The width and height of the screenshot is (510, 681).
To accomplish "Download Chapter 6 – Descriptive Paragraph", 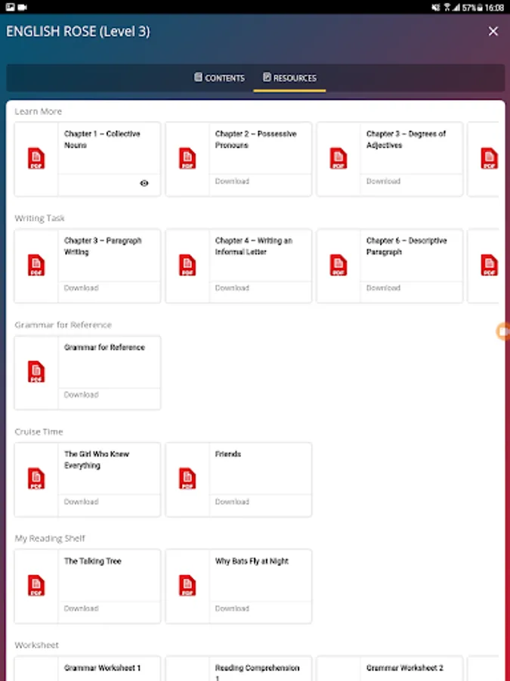I will pyautogui.click(x=383, y=288).
